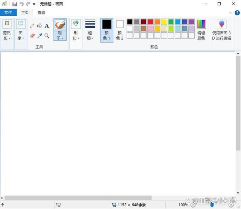
Task: Click zoom in plus button
Action: 231,205
